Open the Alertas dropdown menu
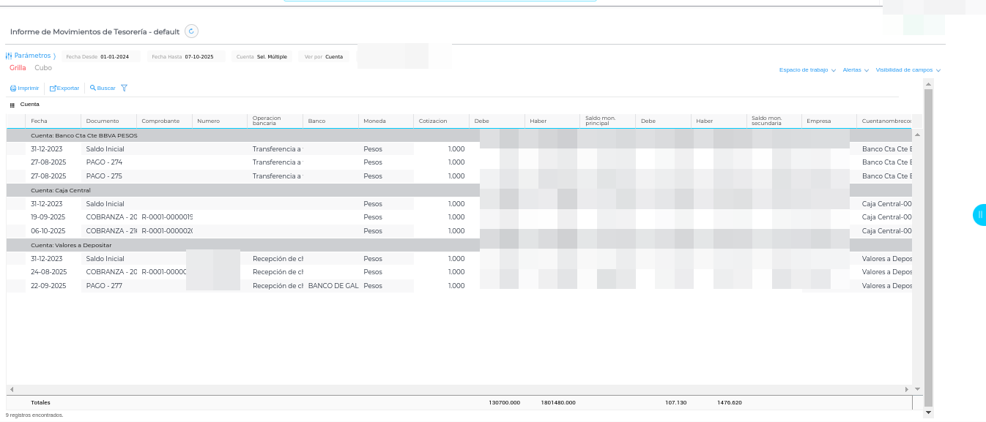Screen dimensions: 986x422 click(x=856, y=70)
